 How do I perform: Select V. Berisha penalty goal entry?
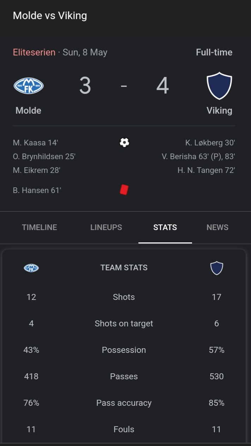pos(198,156)
